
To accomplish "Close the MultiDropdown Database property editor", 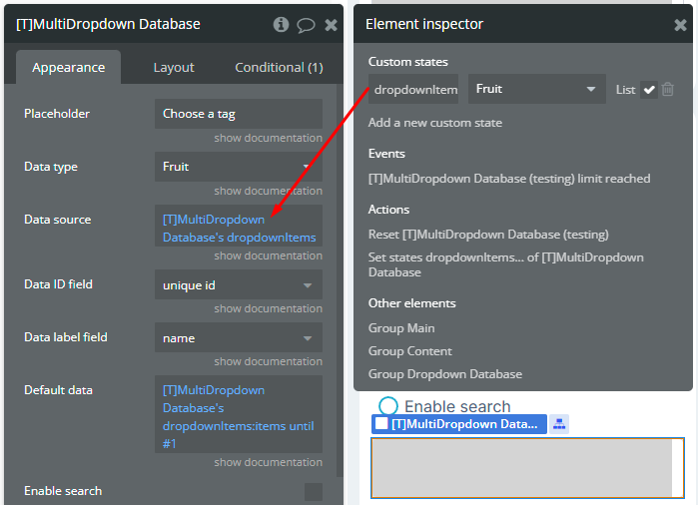I will (x=331, y=24).
